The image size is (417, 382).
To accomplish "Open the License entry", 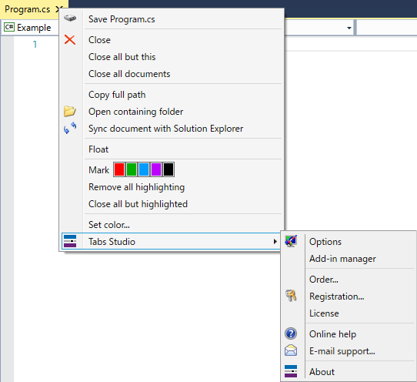I will coord(349,313).
